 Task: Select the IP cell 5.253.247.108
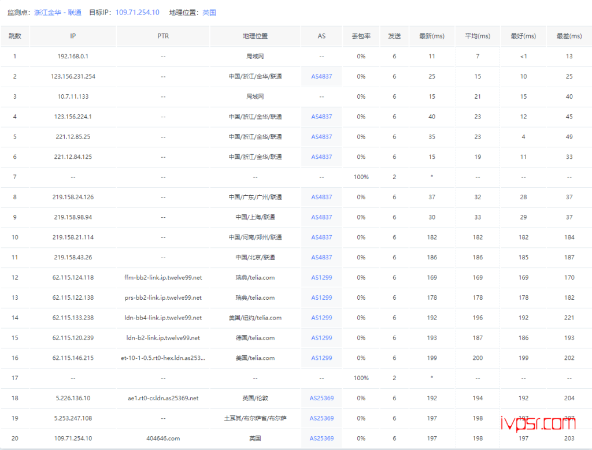pyautogui.click(x=73, y=418)
